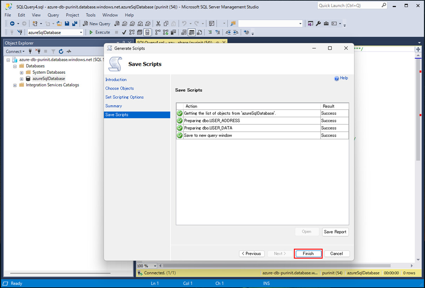Click the Execute query button
This screenshot has width=425, height=288.
[99, 32]
